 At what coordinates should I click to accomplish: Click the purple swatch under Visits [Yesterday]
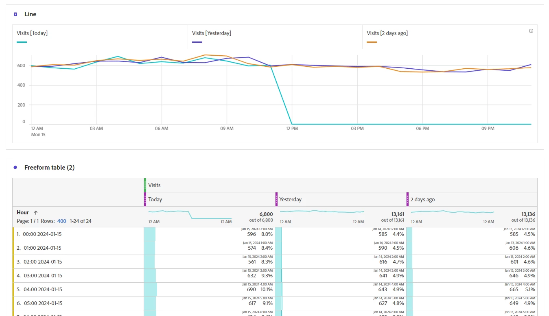[197, 42]
